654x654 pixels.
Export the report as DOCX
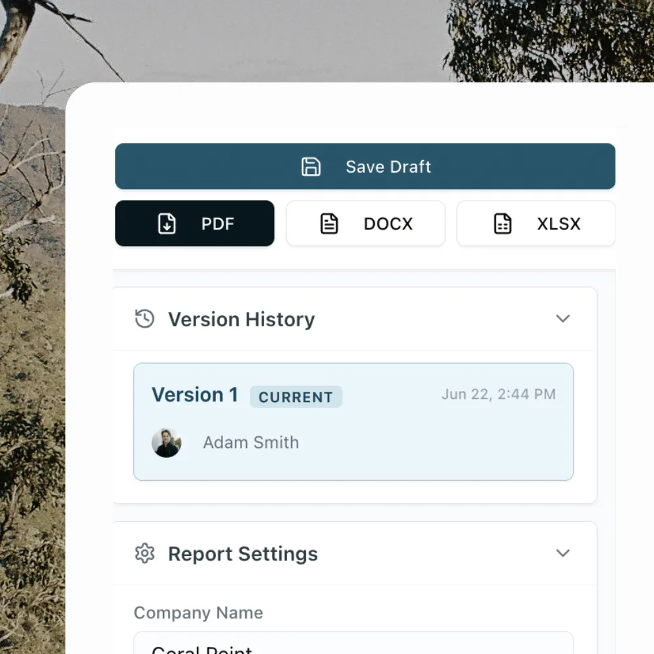click(366, 224)
